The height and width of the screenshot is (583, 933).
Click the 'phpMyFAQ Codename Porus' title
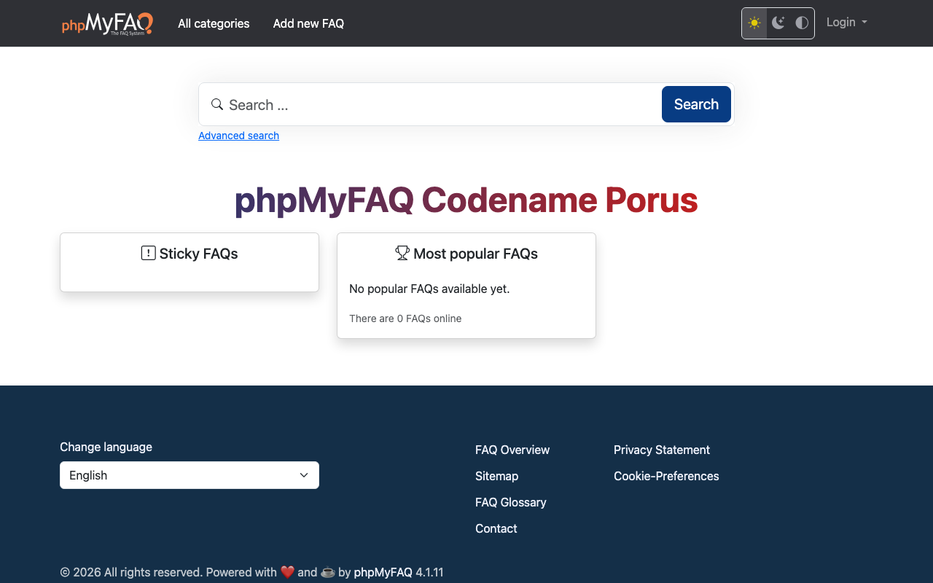466,200
